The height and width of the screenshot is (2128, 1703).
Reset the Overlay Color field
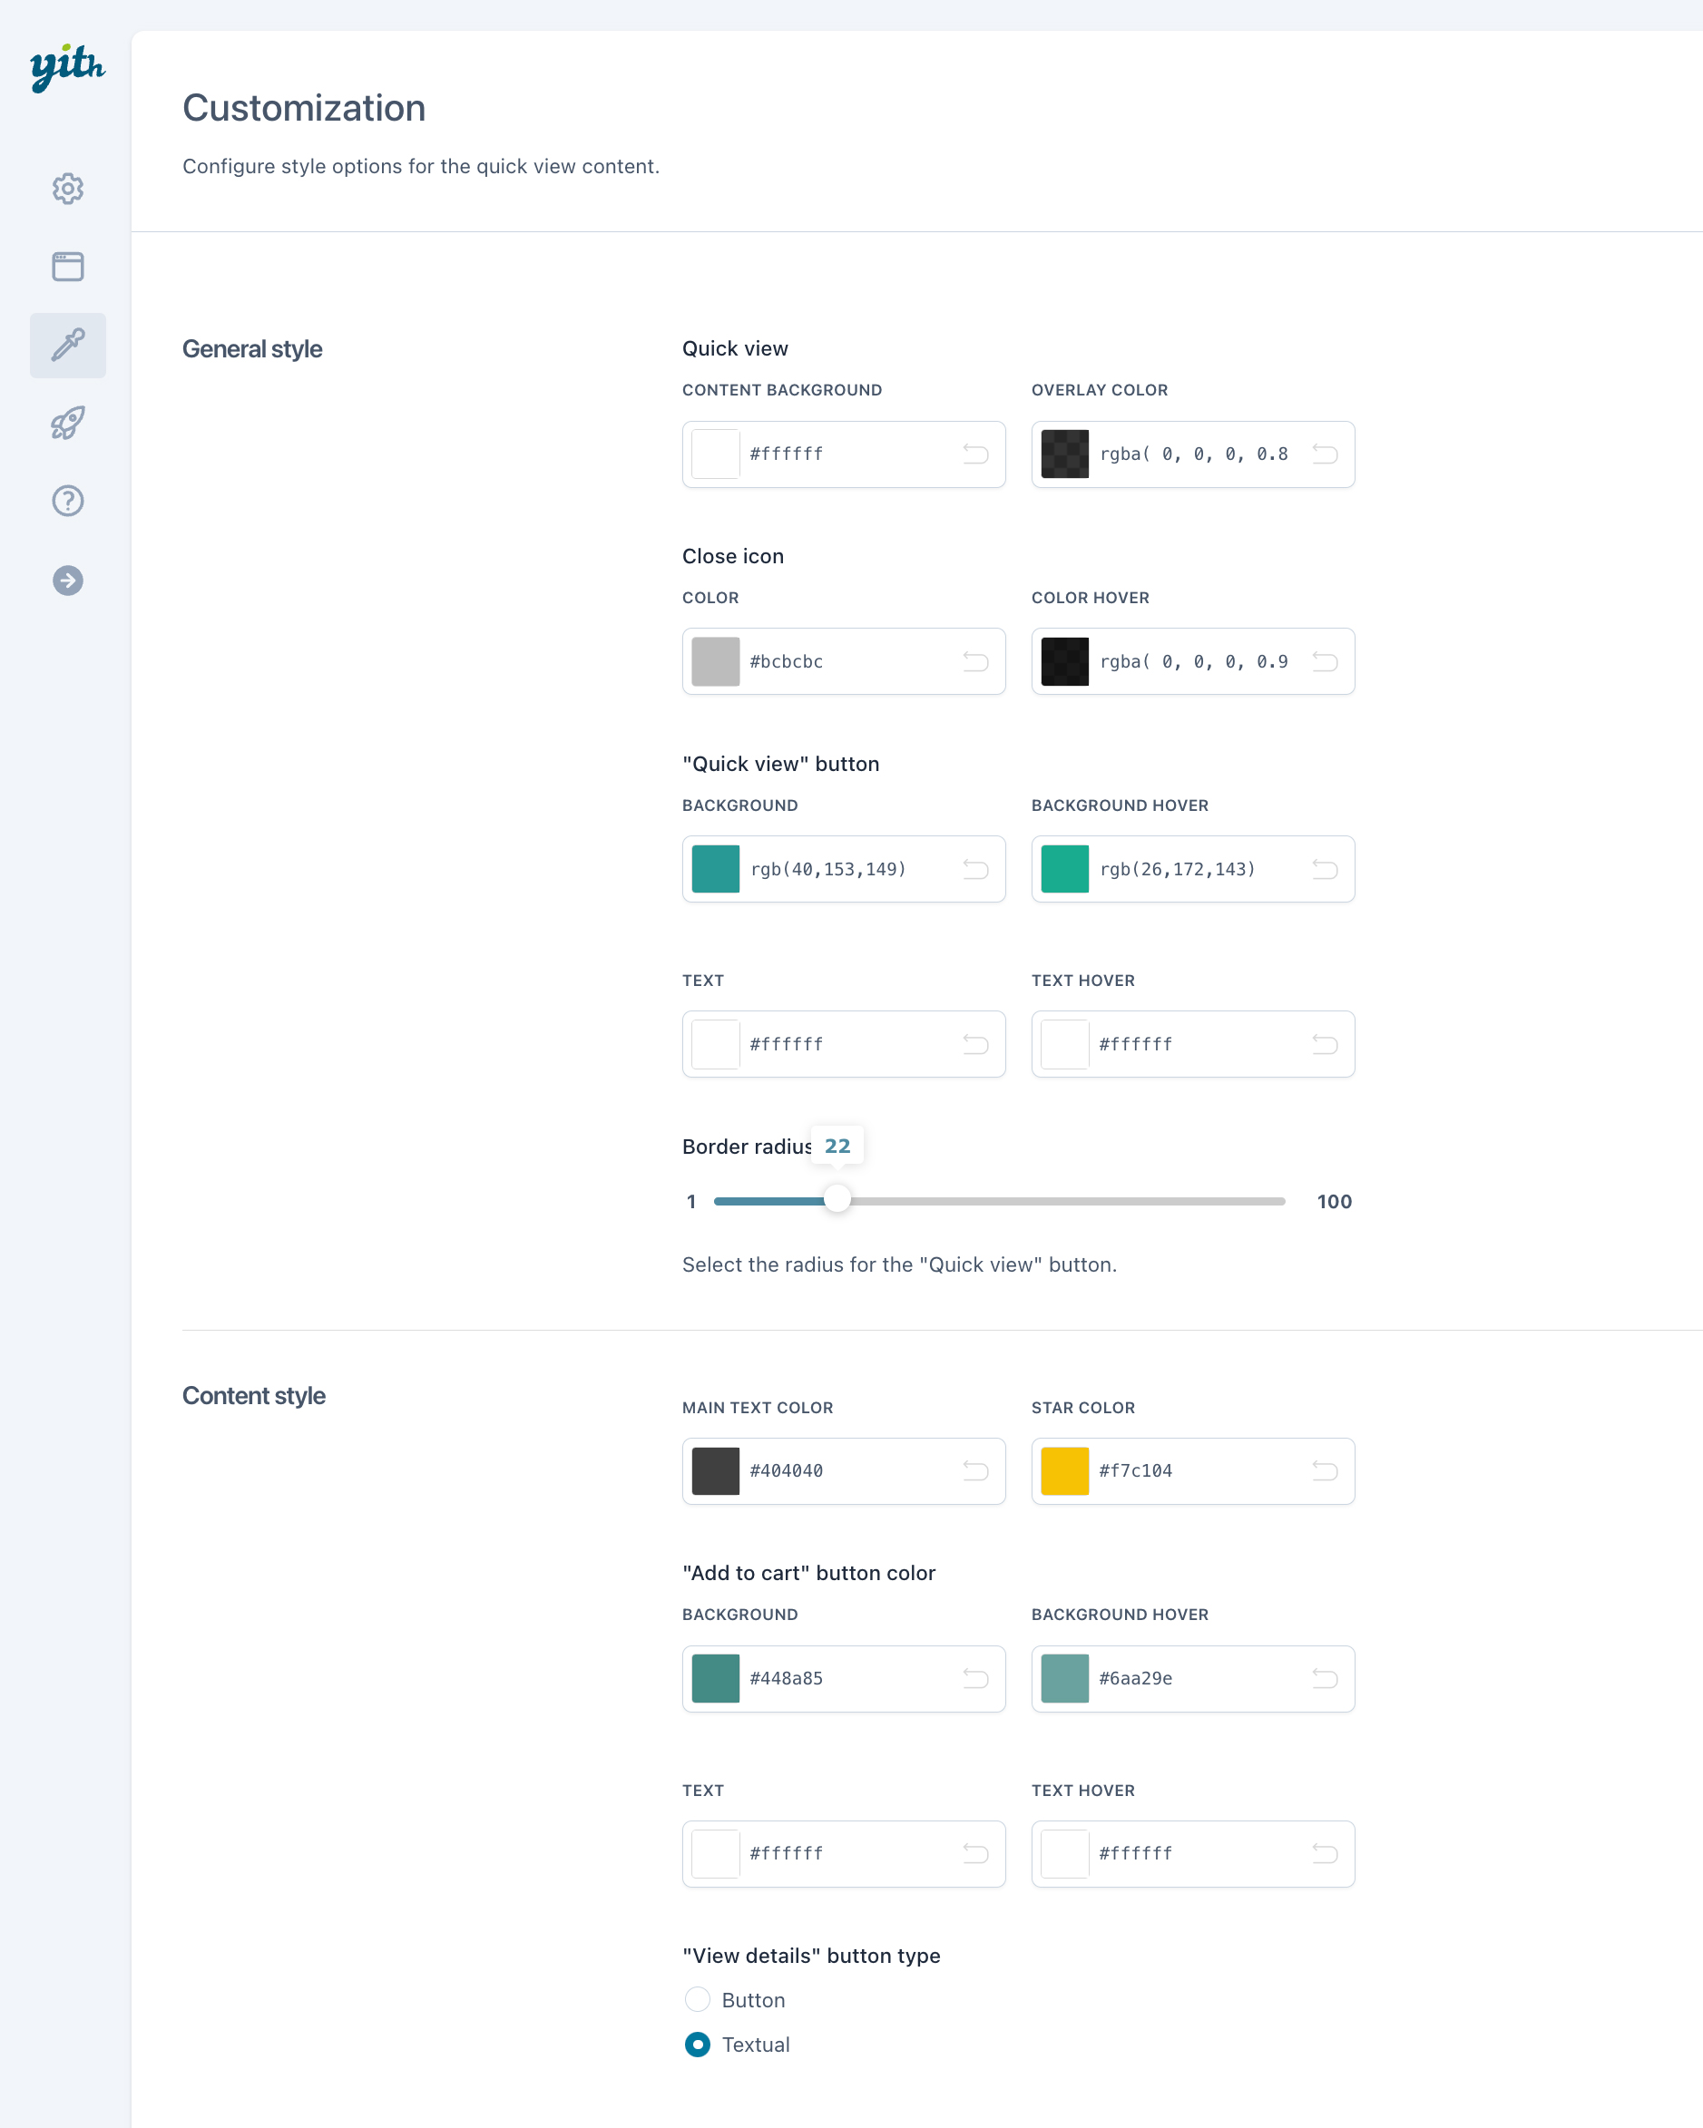1324,454
